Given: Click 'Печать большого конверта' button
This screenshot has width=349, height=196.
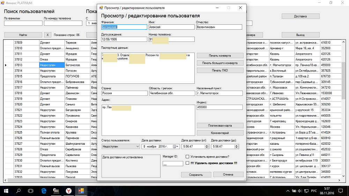Looking at the screenshot, I should coord(220,63).
